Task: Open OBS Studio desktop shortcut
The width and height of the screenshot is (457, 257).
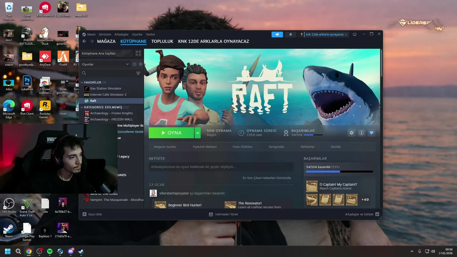Action: coord(9,206)
